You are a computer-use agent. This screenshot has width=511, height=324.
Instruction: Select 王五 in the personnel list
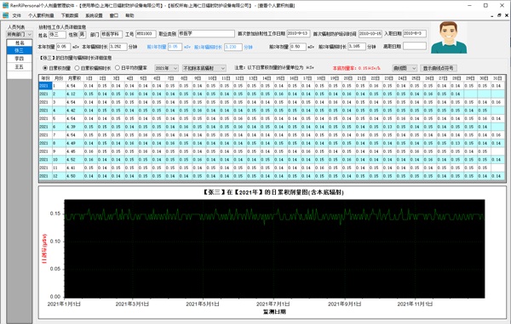click(20, 66)
